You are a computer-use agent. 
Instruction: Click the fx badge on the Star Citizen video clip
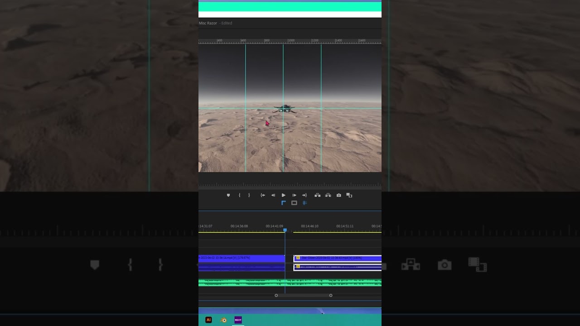298,258
